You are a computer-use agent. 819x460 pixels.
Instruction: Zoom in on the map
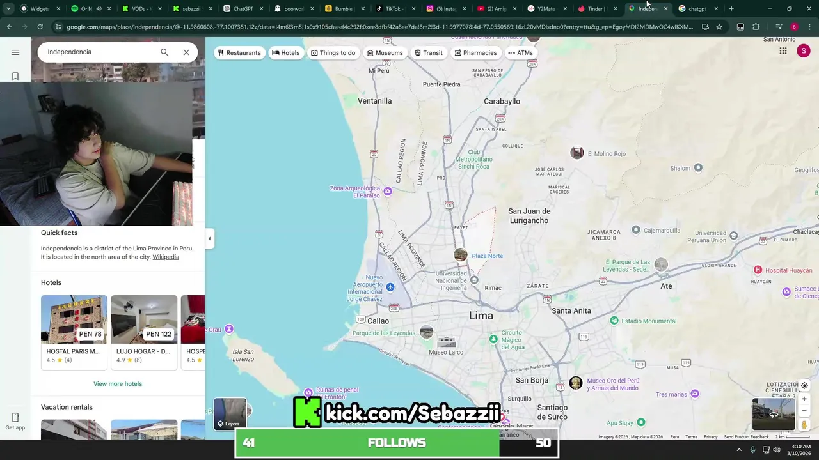click(804, 399)
